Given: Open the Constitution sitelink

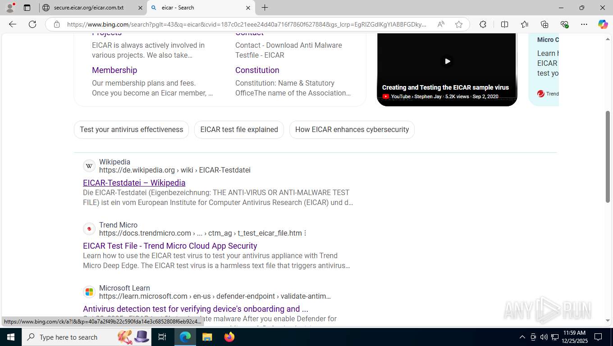Looking at the screenshot, I should 257,70.
